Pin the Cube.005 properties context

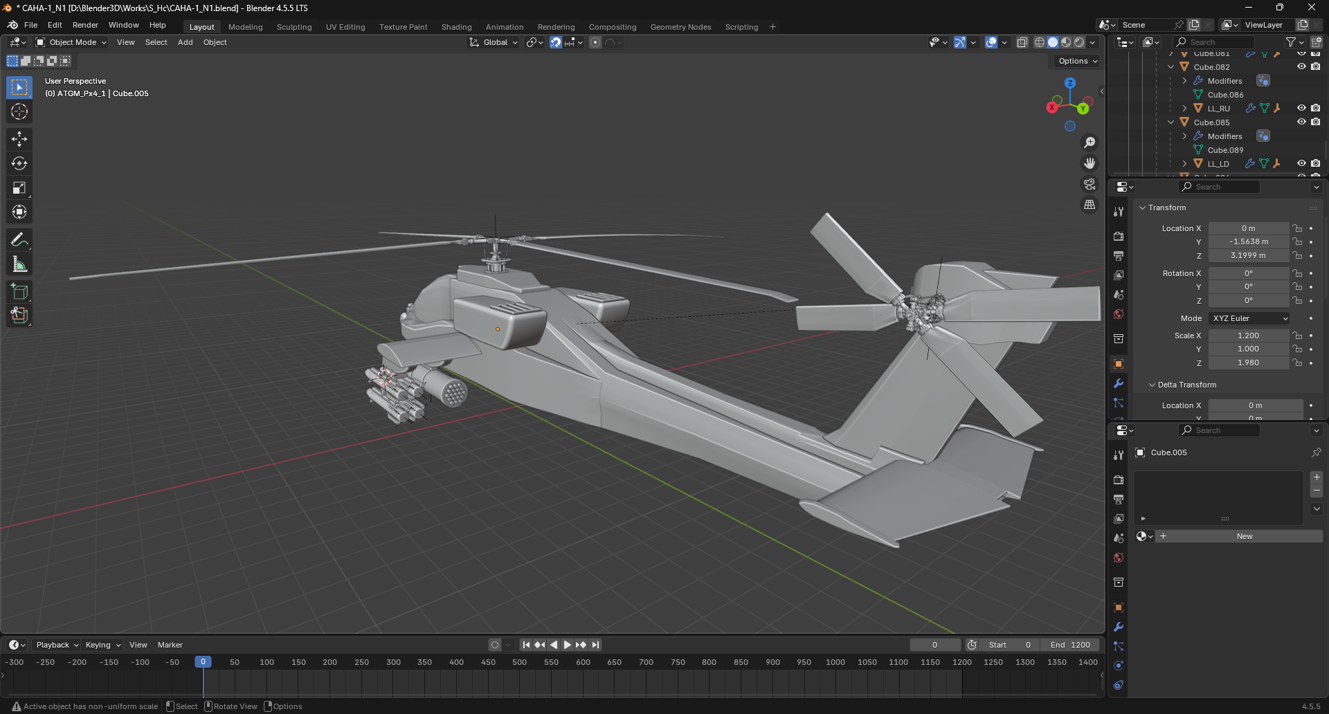pos(1316,452)
